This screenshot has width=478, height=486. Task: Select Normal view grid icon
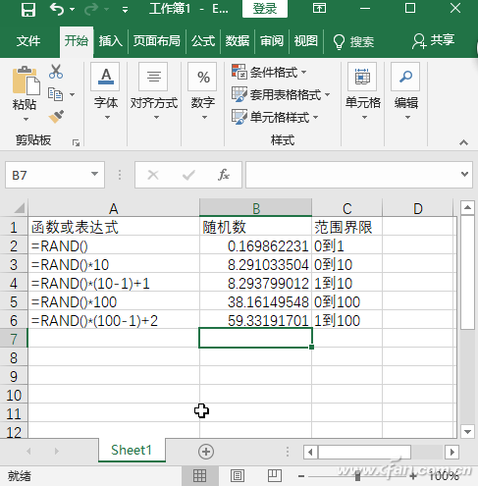pos(199,476)
